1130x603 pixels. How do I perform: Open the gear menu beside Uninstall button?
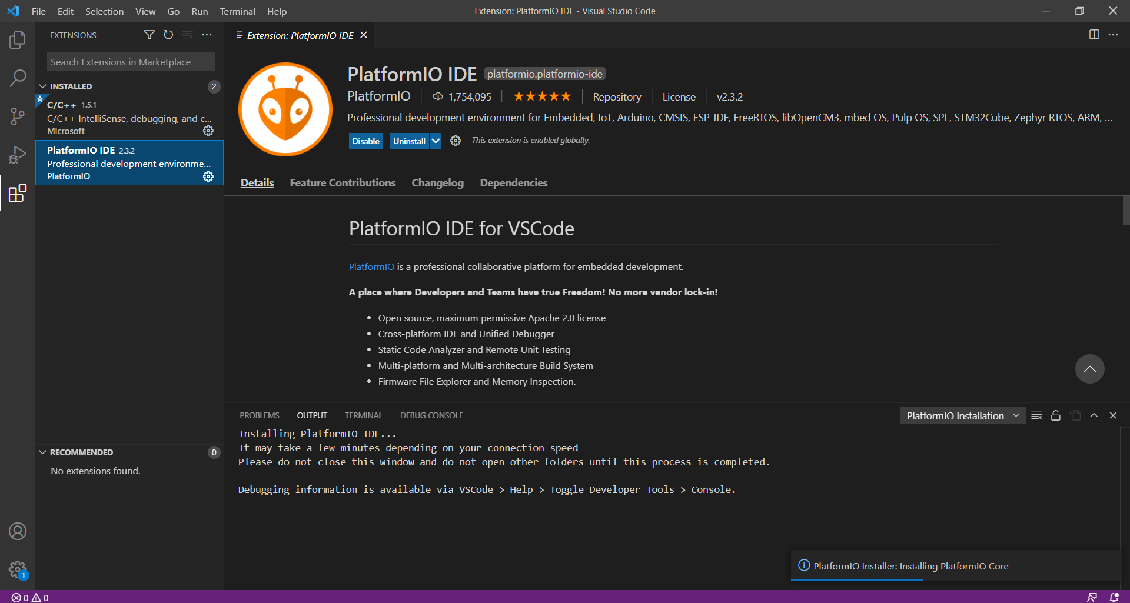456,141
